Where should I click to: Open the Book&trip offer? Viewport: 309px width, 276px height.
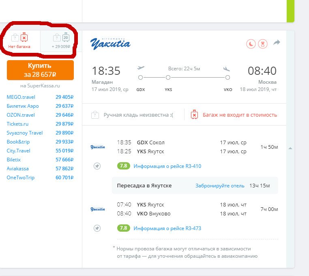[x=40, y=141]
